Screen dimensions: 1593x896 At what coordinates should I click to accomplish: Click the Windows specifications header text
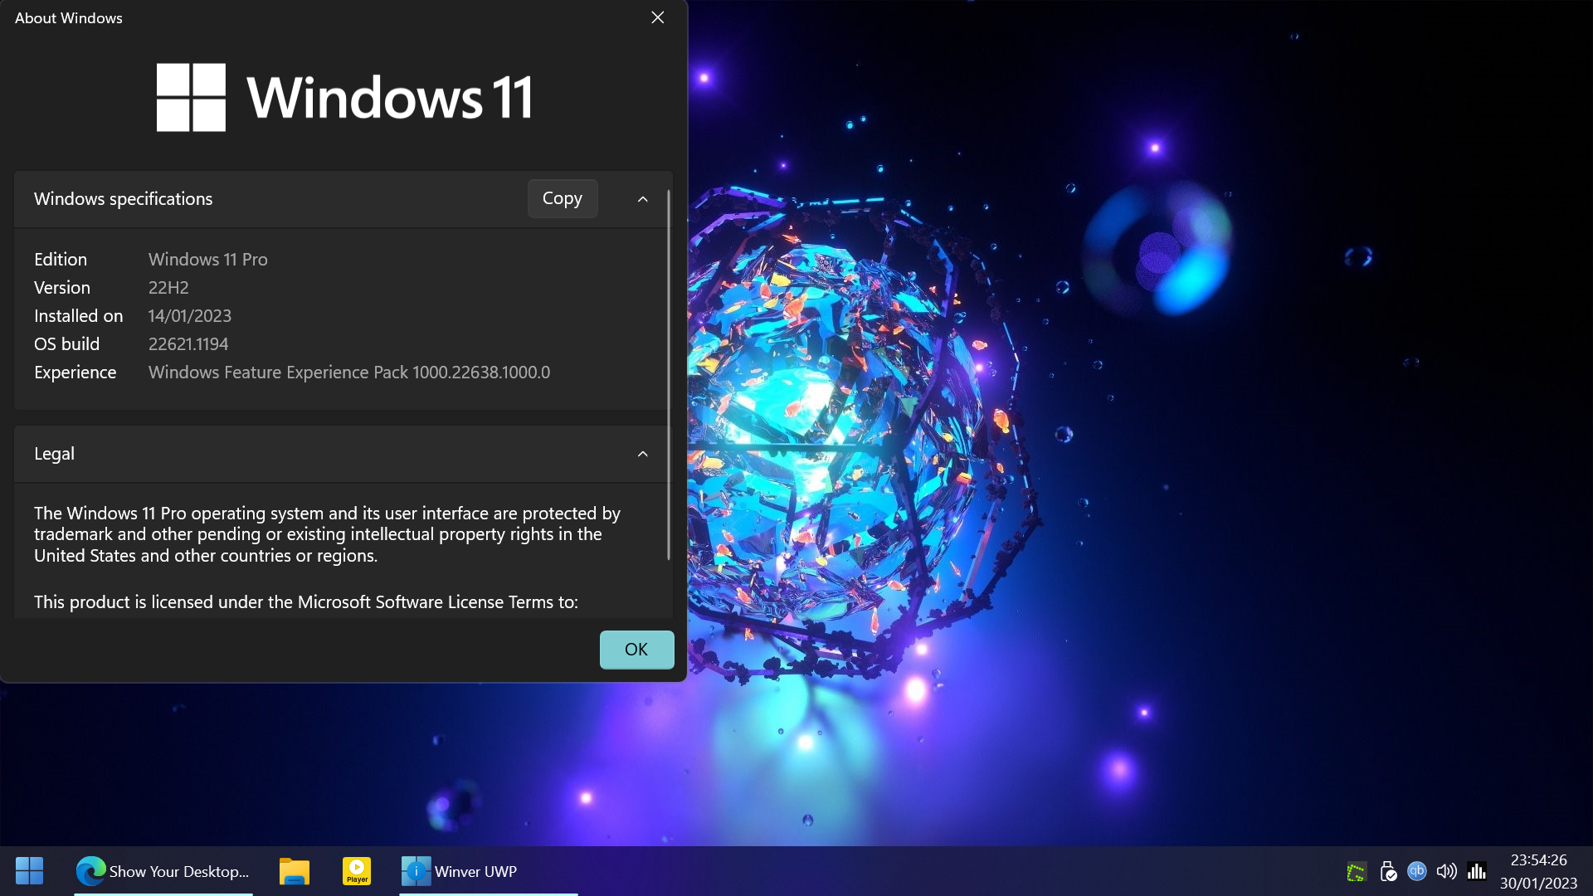point(124,199)
